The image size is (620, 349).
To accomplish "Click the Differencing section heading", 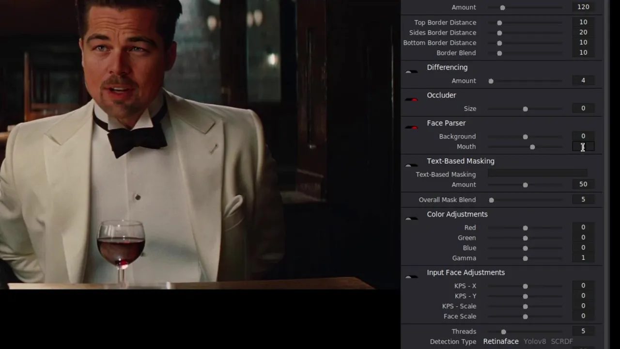I will 447,67.
